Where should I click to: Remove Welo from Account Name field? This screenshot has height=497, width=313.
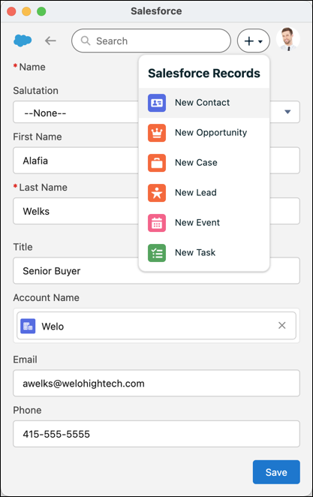point(282,326)
